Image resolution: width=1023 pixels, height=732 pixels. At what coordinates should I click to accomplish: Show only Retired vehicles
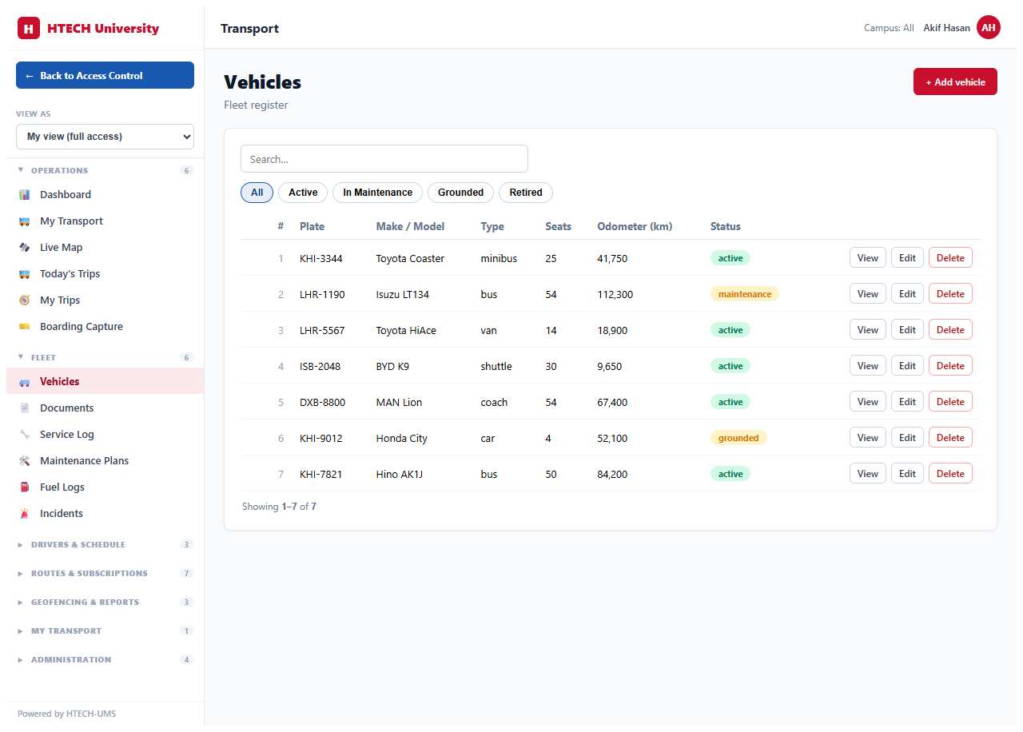pyautogui.click(x=526, y=193)
